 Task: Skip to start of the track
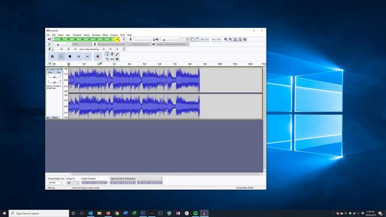click(x=79, y=57)
